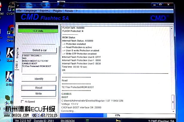Open the Plugins menu
Screen dimensions: 184x122
pyautogui.click(x=57, y=11)
